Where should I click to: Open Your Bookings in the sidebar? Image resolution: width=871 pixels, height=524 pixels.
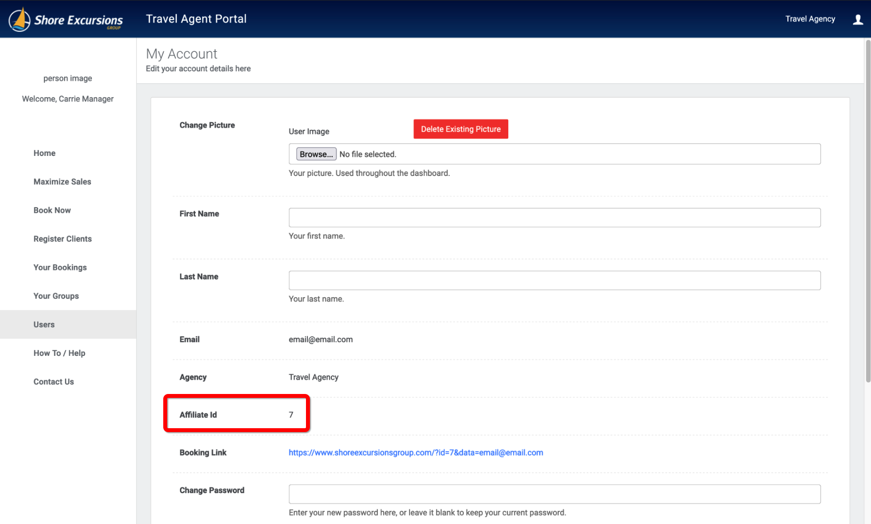60,267
